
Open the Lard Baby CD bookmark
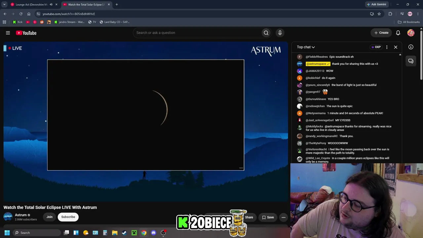[x=115, y=22]
